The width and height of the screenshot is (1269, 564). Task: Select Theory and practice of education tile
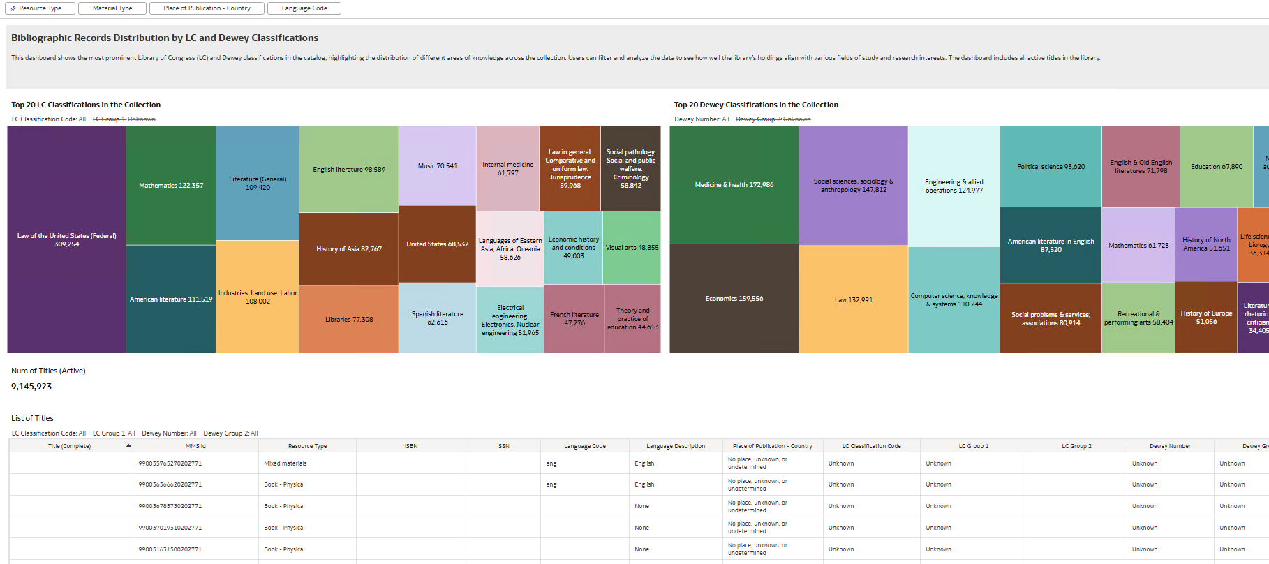[632, 318]
